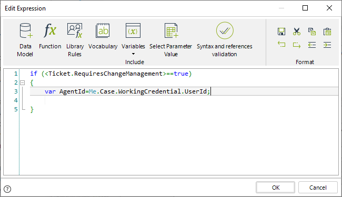This screenshot has width=342, height=197.
Task: Run Syntax and references validation
Action: [x=225, y=40]
